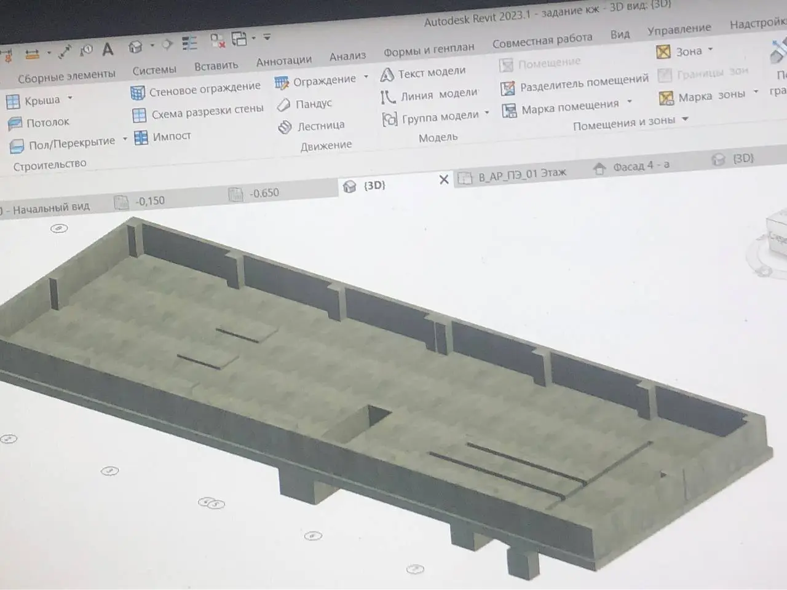The image size is (787, 590).
Task: Expand the Ограждение railing dropdown arrow
Action: point(366,77)
